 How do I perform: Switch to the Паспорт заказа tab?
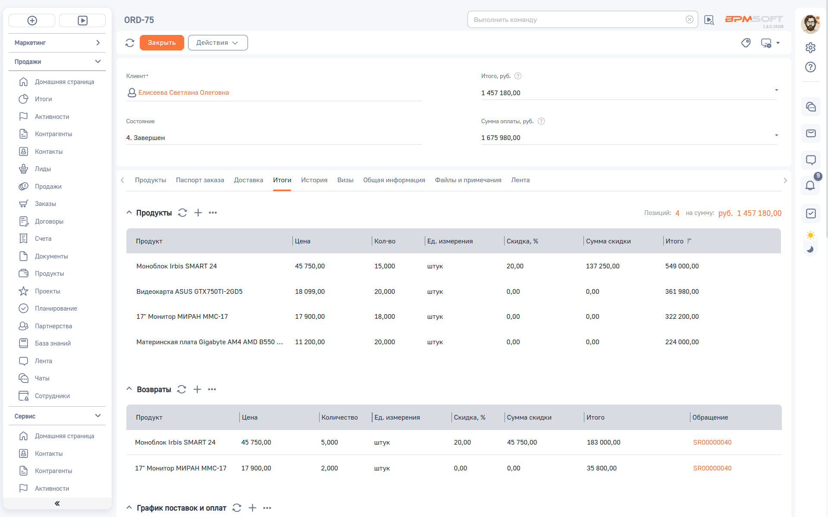click(200, 180)
